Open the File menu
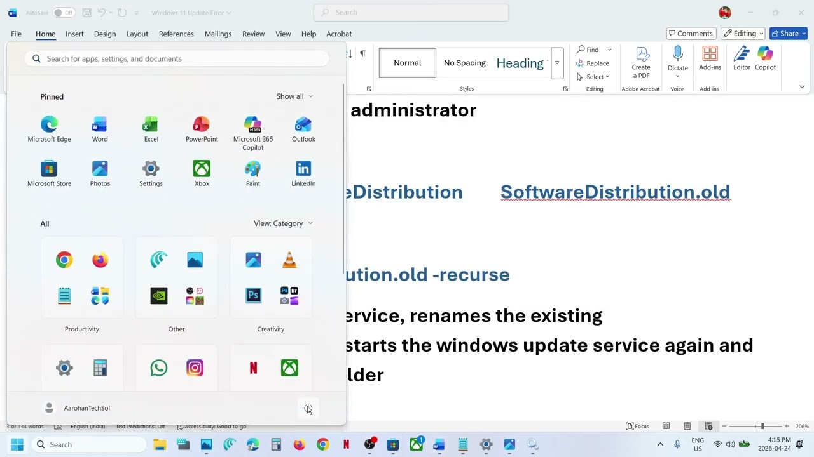Screen dimensions: 814x457 tap(16, 34)
